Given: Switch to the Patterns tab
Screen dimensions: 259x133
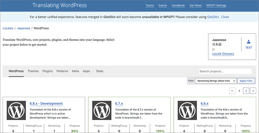Looking at the screenshot, I should click(62, 71).
